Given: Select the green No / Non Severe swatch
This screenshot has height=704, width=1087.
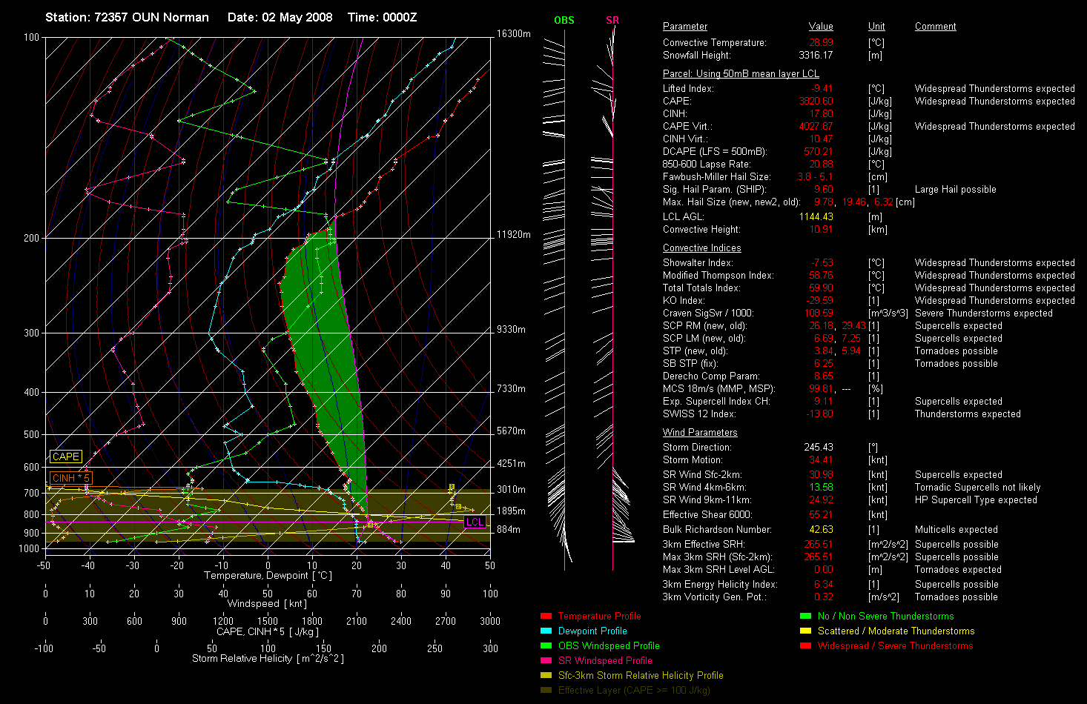Looking at the screenshot, I should coord(805,616).
